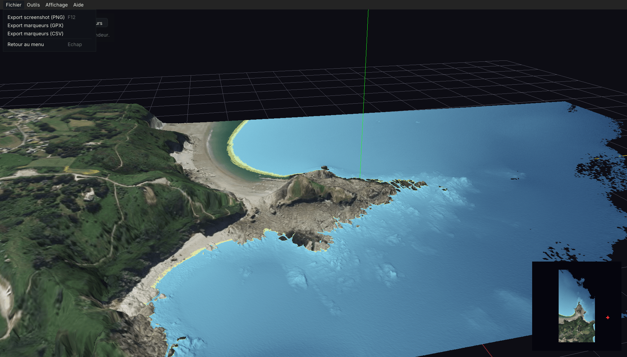Screen dimensions: 627x357
Task: Choose Export marqueurs (GPX)
Action: [x=49, y=25]
